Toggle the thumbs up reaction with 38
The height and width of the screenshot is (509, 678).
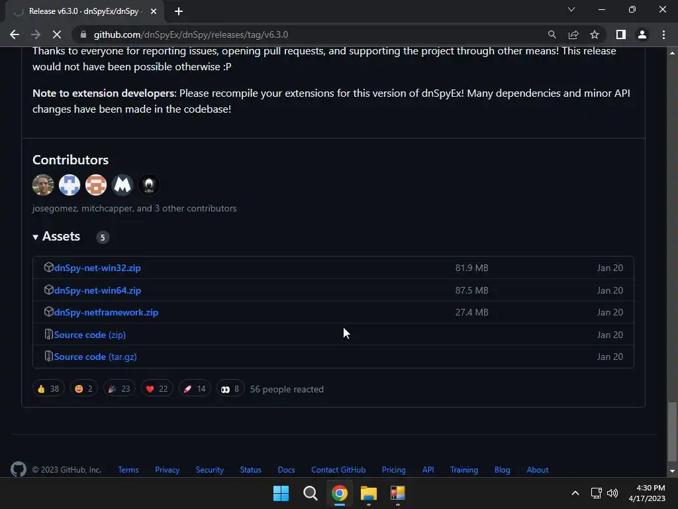point(48,388)
